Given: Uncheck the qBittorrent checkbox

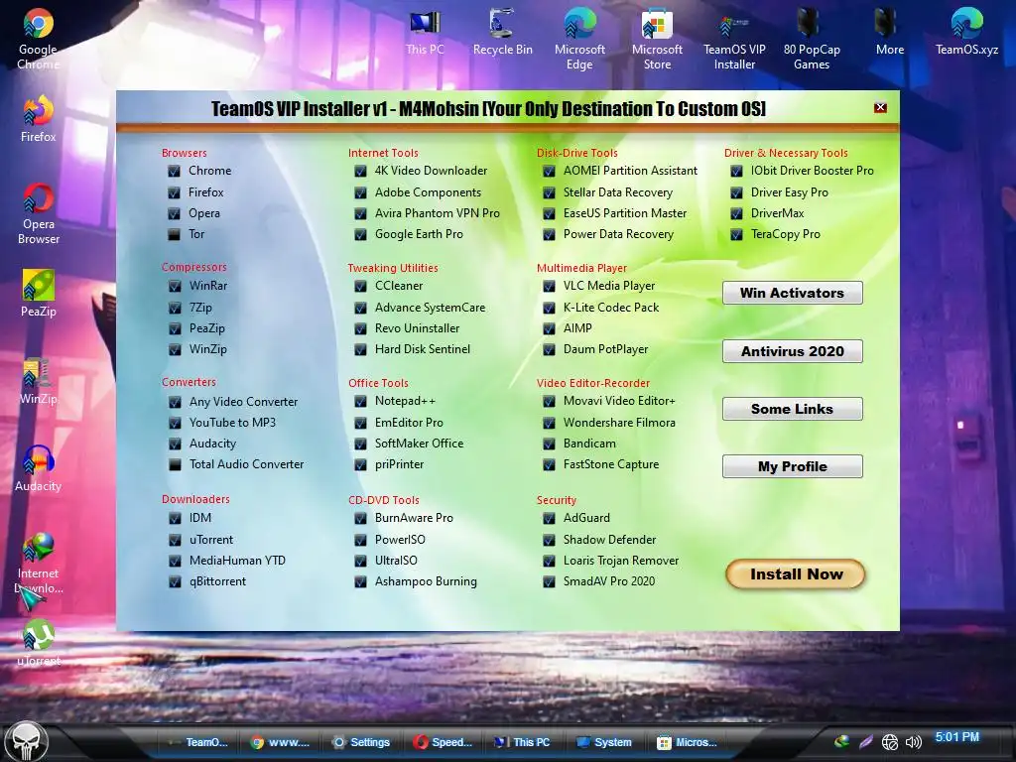Looking at the screenshot, I should [175, 581].
